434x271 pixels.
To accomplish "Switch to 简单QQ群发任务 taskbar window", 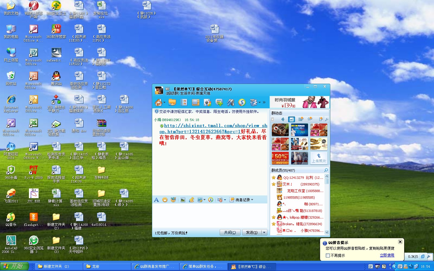I will (x=203, y=266).
